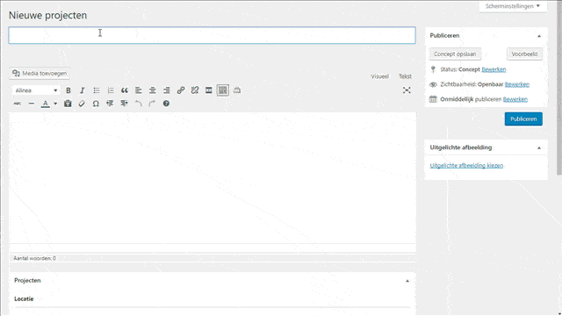Insert Read More tag

click(x=209, y=90)
